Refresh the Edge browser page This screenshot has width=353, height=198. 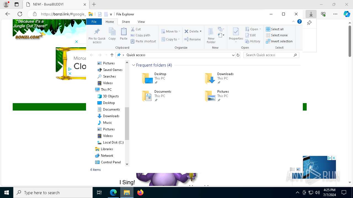[x=20, y=14]
